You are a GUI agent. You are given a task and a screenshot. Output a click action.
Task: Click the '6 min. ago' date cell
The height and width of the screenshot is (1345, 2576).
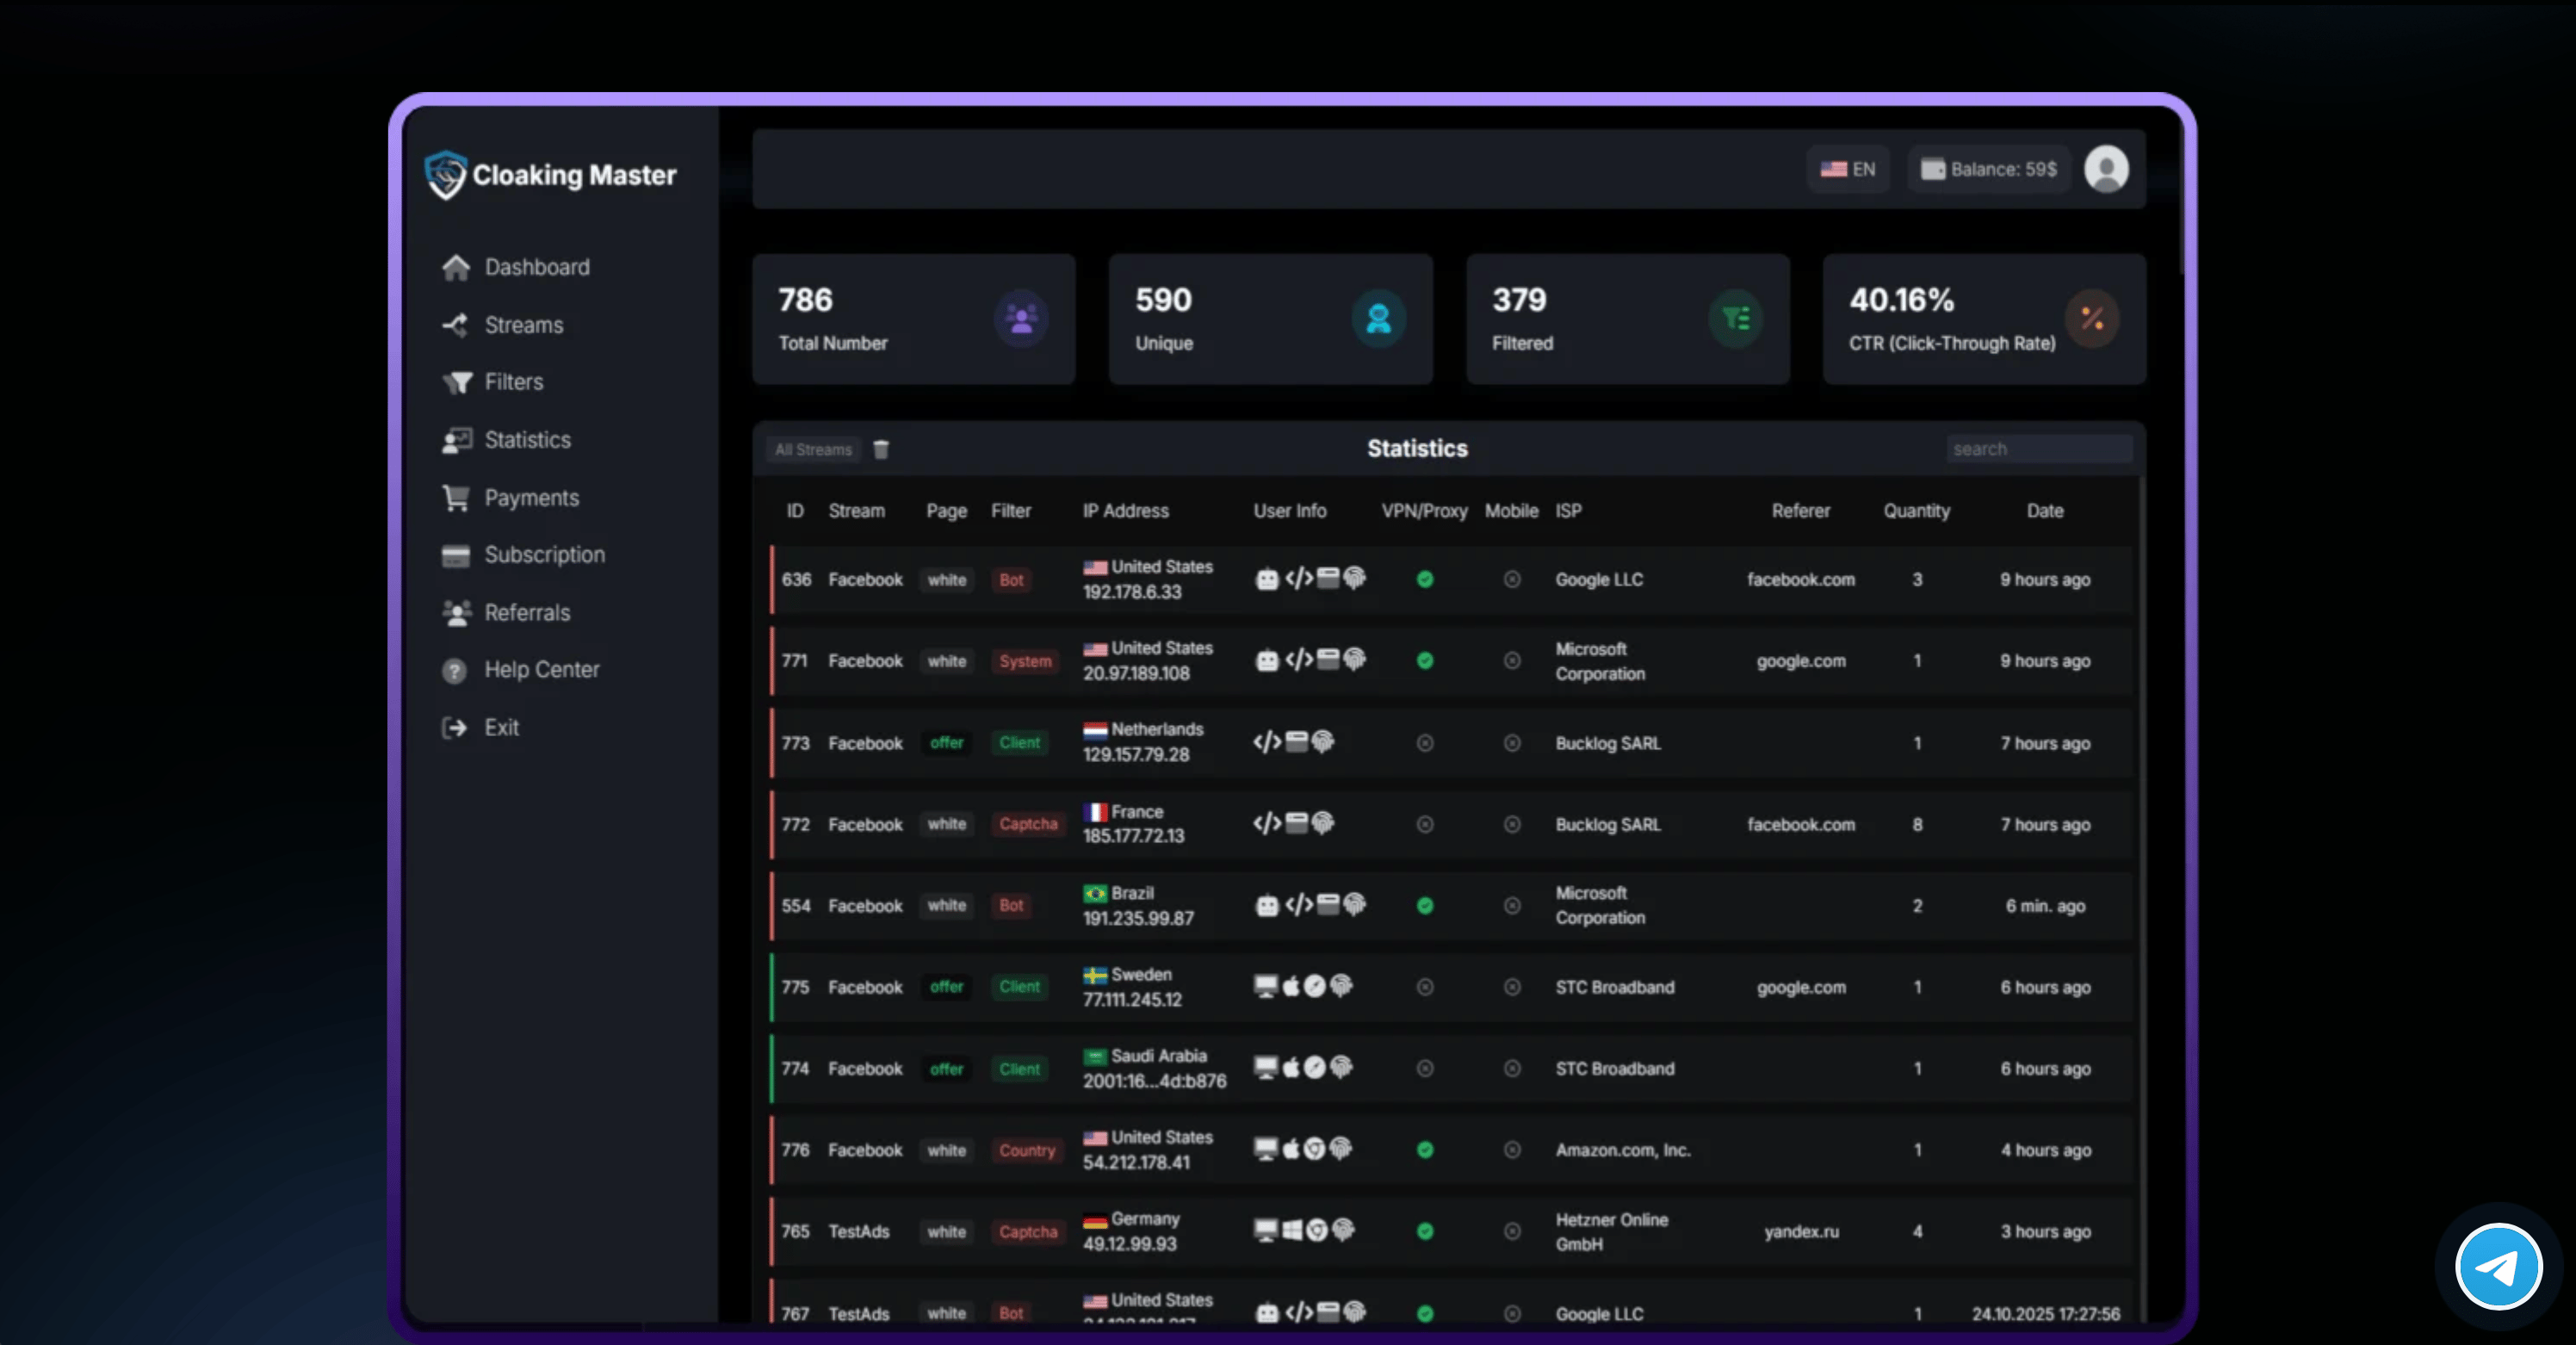[2045, 906]
